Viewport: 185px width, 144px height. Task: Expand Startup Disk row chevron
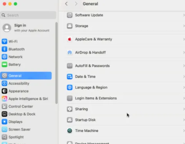[x=184, y=120]
